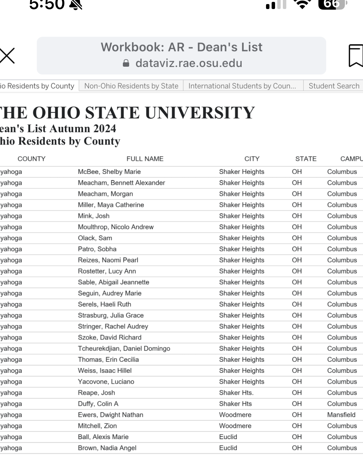Tap the battery indicator icon

tap(332, 4)
